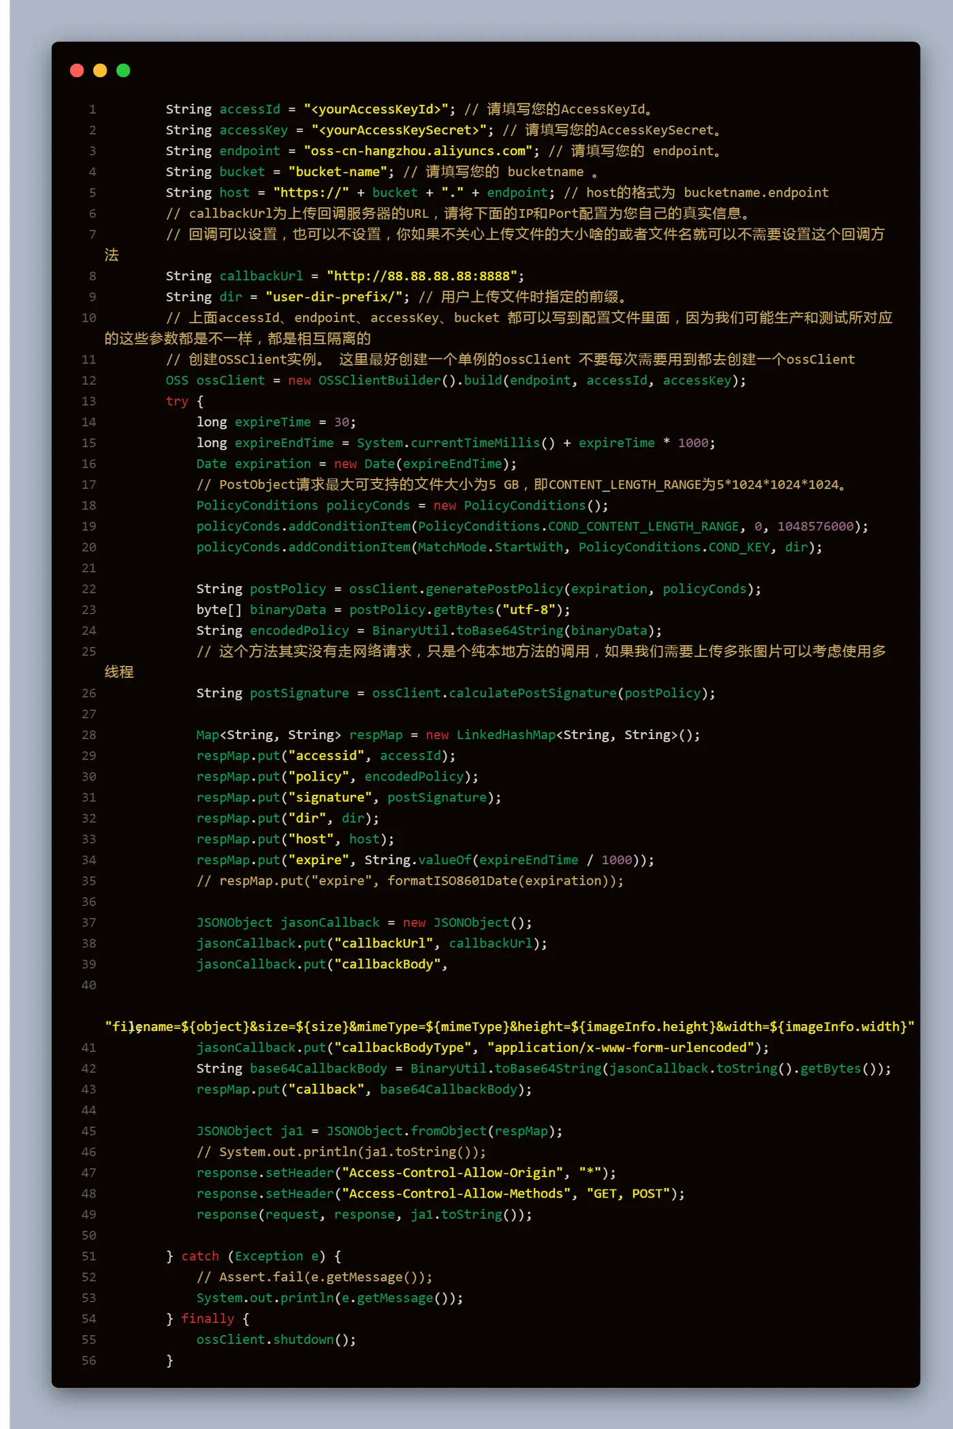
Task: Click the finally keyword
Action: coord(208,1319)
